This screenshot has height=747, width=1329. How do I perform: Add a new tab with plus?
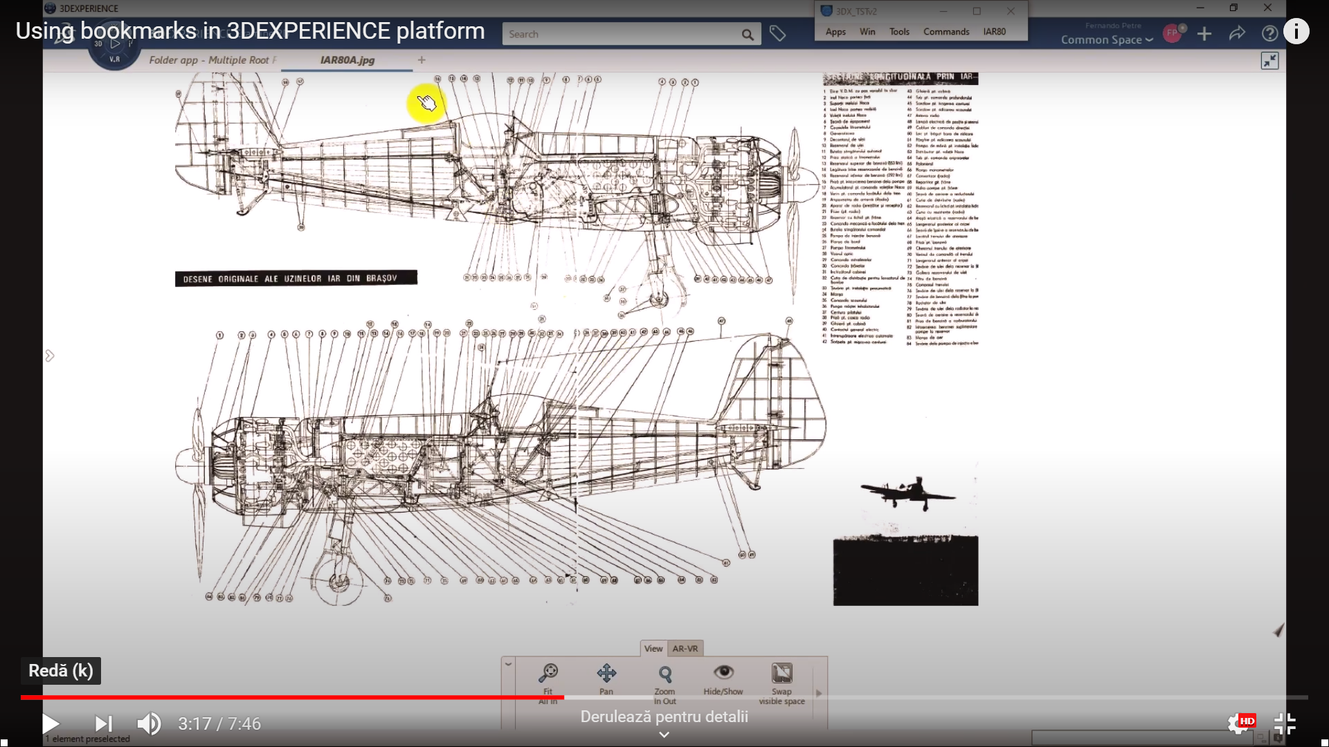(422, 60)
